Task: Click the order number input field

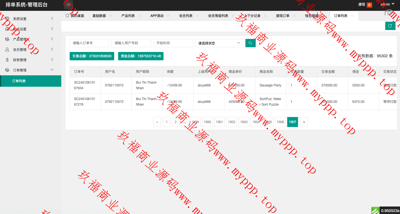Action: (89, 43)
